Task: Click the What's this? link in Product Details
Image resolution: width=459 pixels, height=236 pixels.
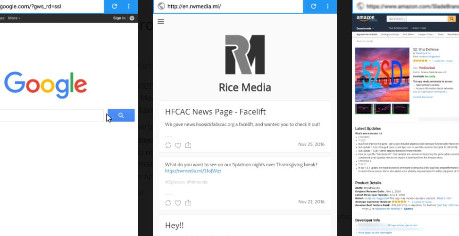Action: 444,198
